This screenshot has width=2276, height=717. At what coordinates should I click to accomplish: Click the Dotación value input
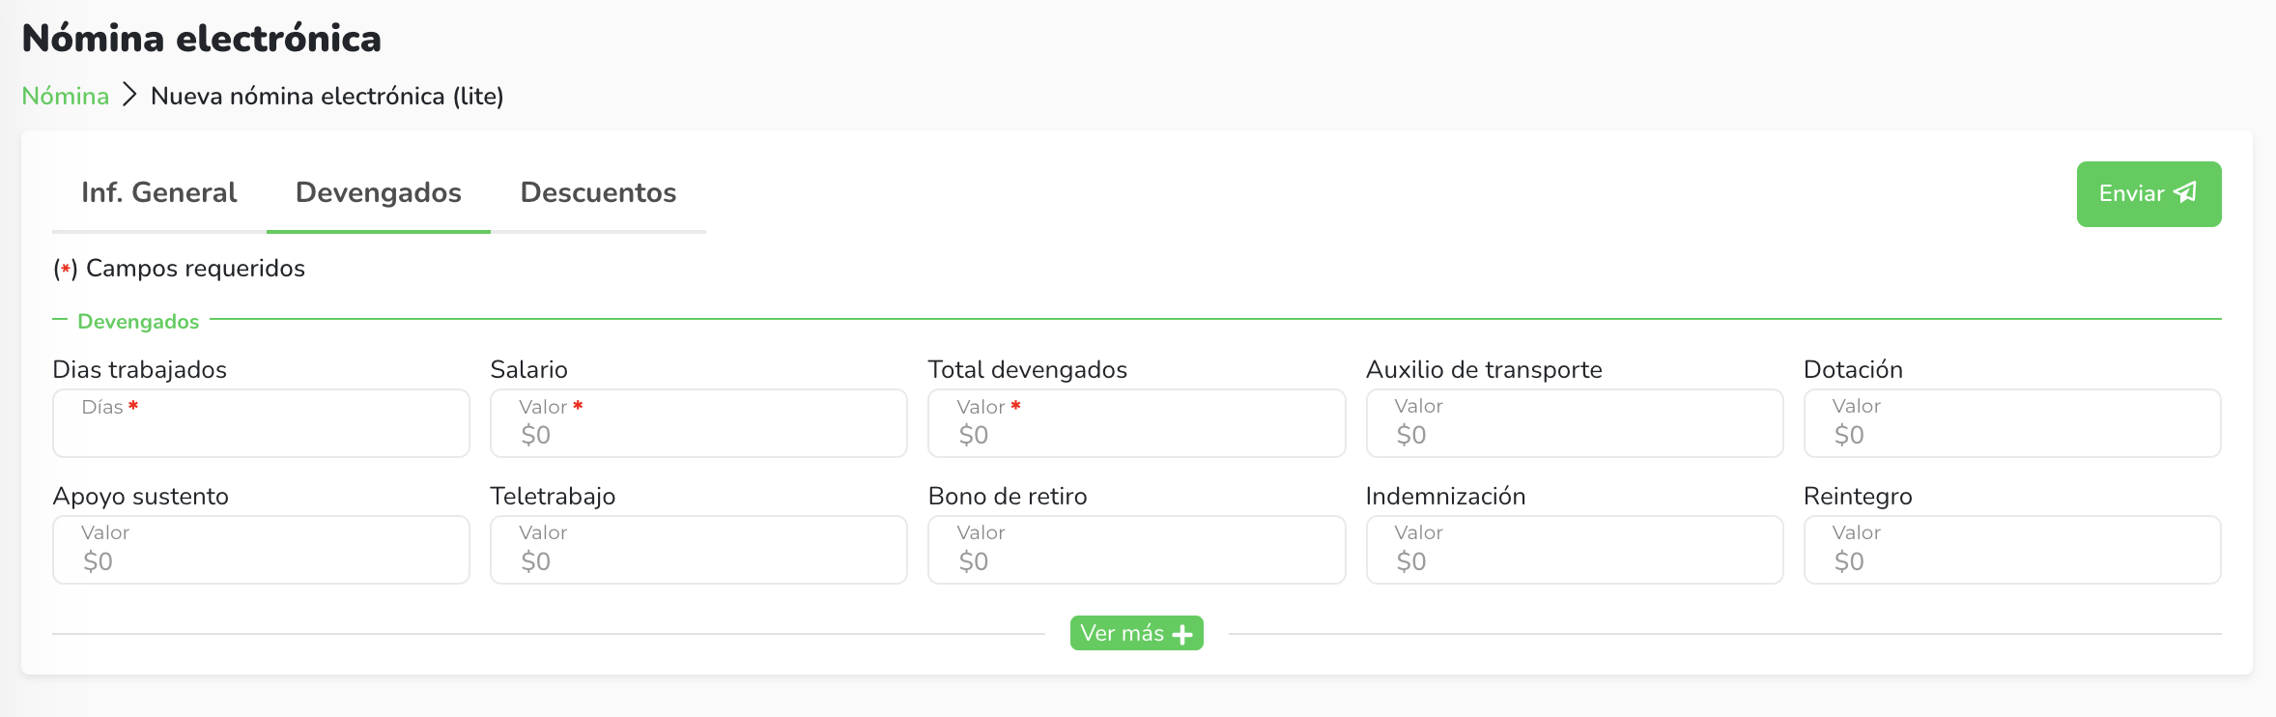point(2011,424)
